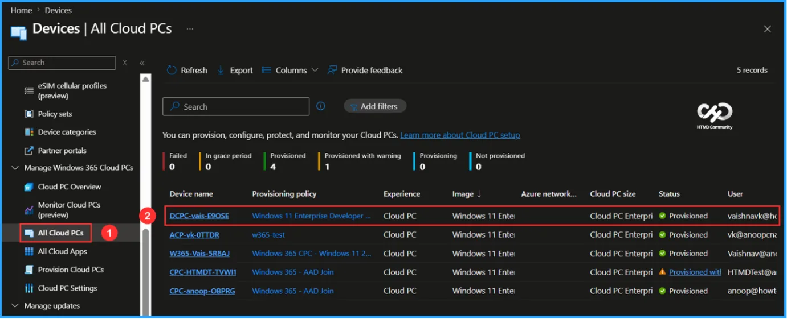
Task: Collapse Manage Windows 365 Cloud PCs section
Action: [x=15, y=168]
